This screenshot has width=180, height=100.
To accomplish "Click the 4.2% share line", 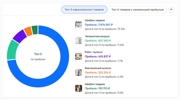I will [x=104, y=77].
